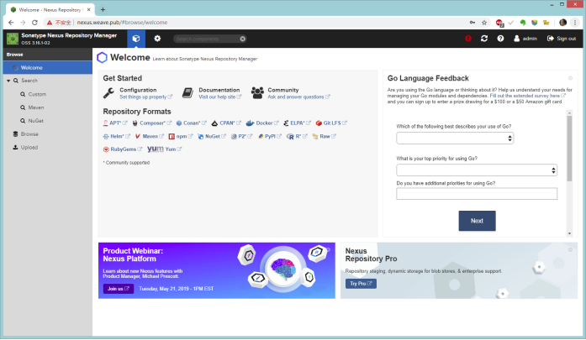The width and height of the screenshot is (586, 340).
Task: Click the Next button in survey
Action: (477, 221)
